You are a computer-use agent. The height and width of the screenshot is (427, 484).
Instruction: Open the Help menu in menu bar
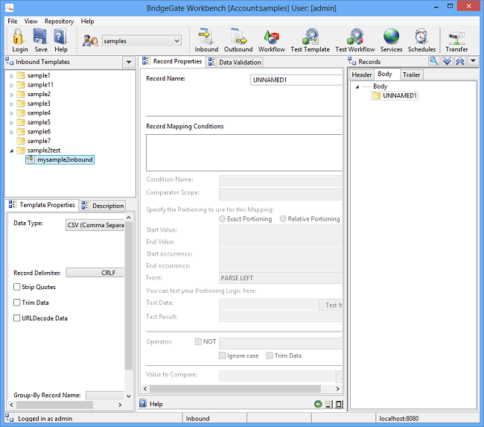click(87, 21)
